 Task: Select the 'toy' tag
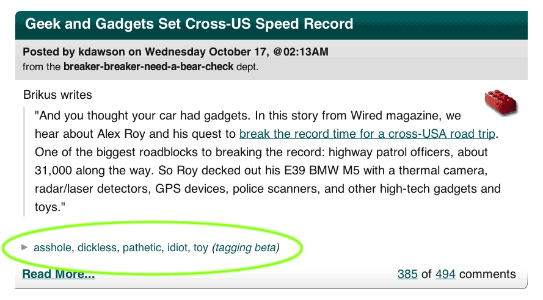pos(201,248)
